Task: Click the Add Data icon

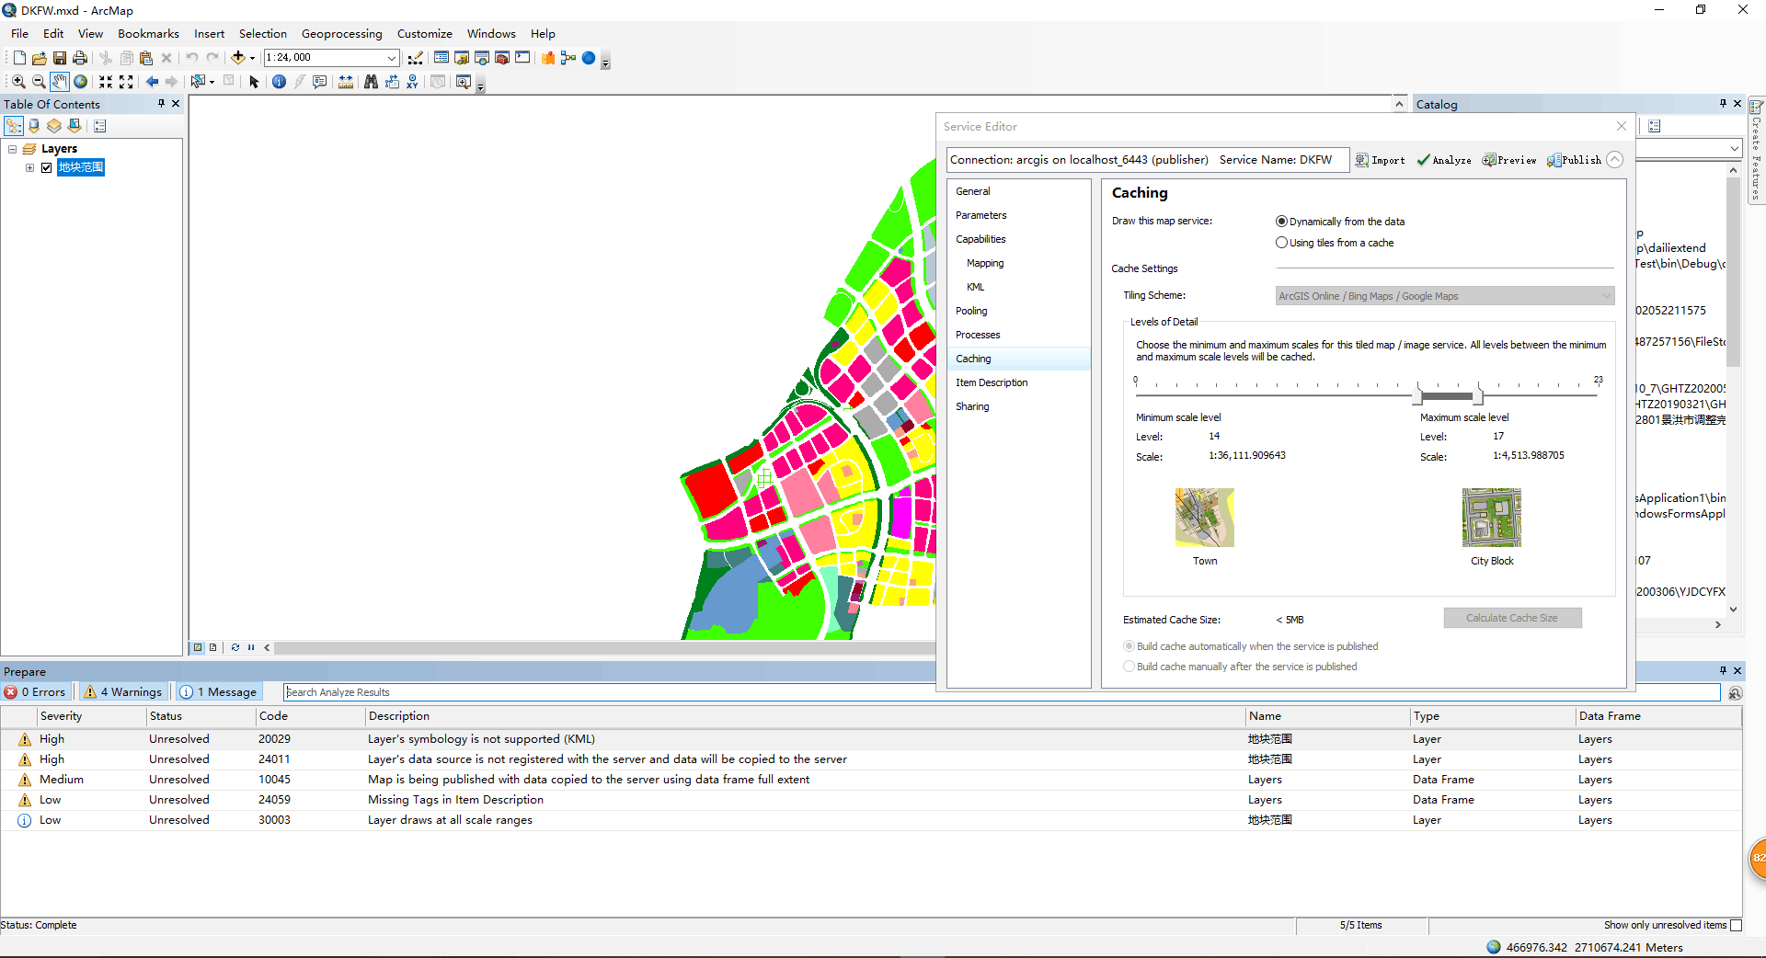Action: (239, 57)
